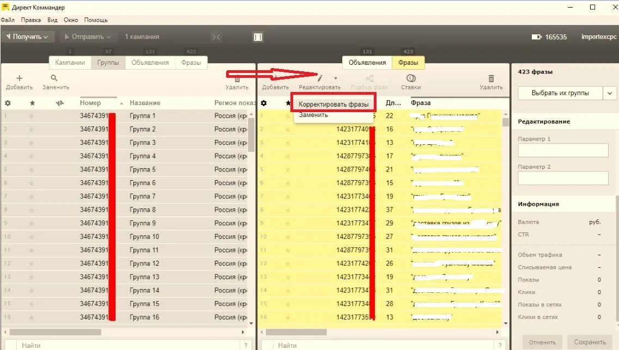Open the Ставки bids icon
The height and width of the screenshot is (350, 619).
[410, 78]
